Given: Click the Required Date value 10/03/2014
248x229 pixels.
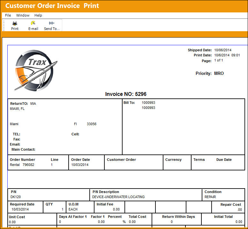Looking at the screenshot, I should click(x=20, y=210).
